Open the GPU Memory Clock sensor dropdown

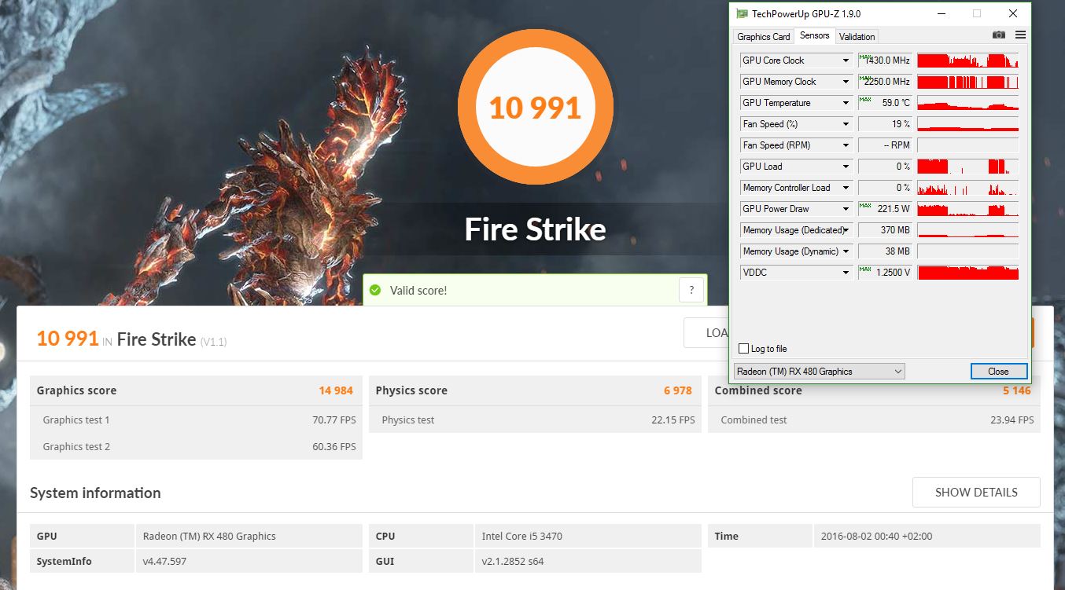[846, 82]
